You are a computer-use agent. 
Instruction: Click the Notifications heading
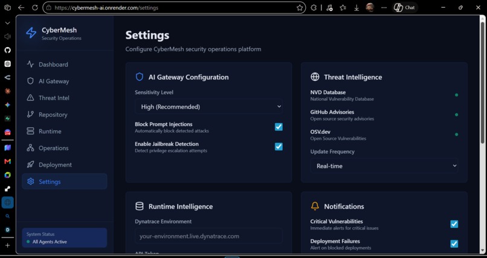344,207
